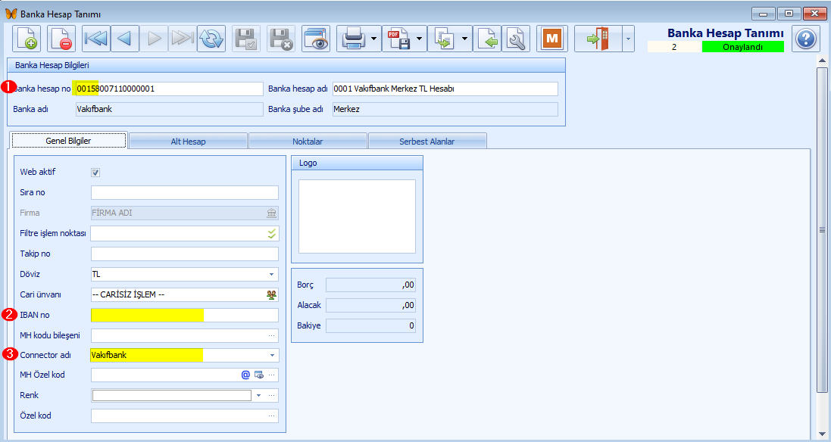Open the Connector adı dropdown
The height and width of the screenshot is (442, 831).
click(x=271, y=355)
